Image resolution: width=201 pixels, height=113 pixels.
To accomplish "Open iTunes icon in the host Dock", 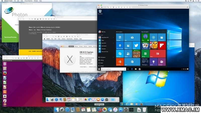I will pyautogui.click(x=115, y=110).
